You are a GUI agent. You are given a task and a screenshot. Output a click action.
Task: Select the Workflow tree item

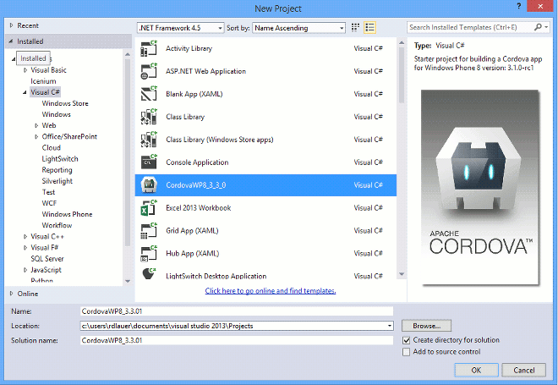coord(57,225)
